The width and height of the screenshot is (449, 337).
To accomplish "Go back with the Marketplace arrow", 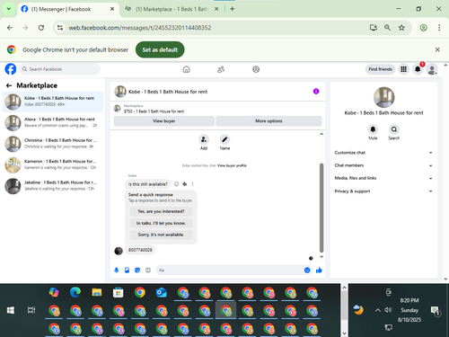I will point(9,85).
